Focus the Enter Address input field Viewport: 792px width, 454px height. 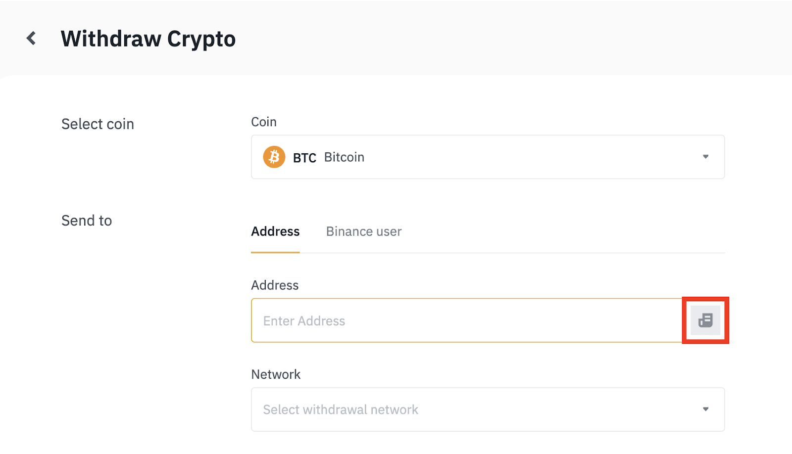pos(465,320)
